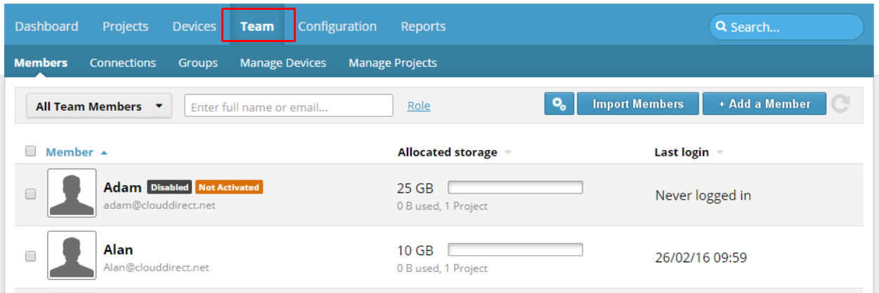Click the full name or email field
This screenshot has width=879, height=293.
[x=289, y=106]
